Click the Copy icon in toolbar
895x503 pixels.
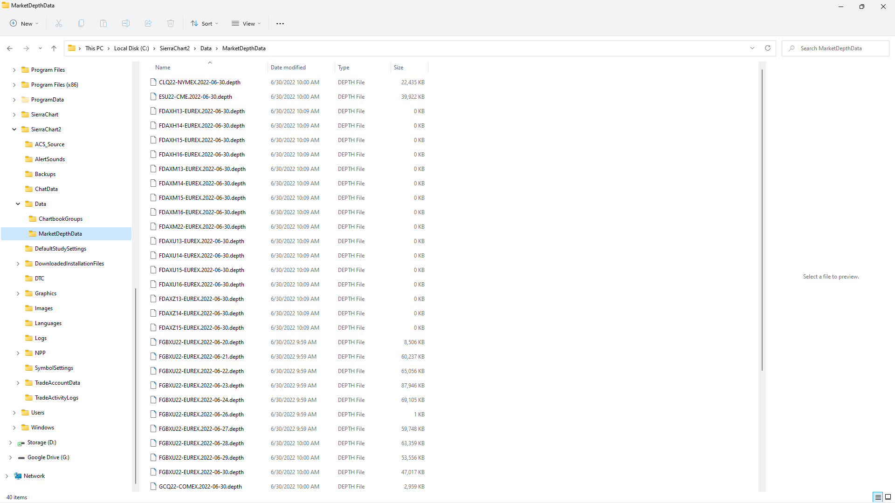pyautogui.click(x=81, y=24)
